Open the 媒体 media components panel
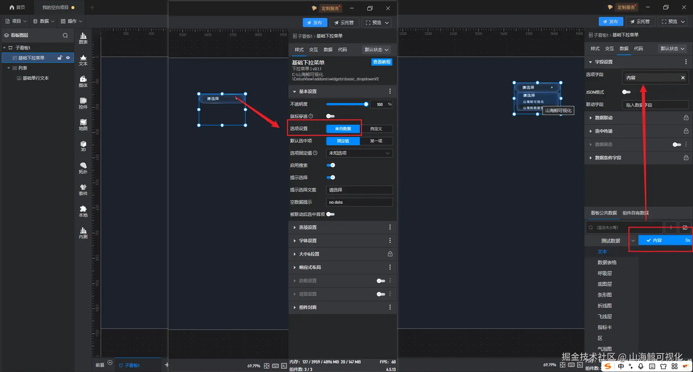 (x=83, y=81)
